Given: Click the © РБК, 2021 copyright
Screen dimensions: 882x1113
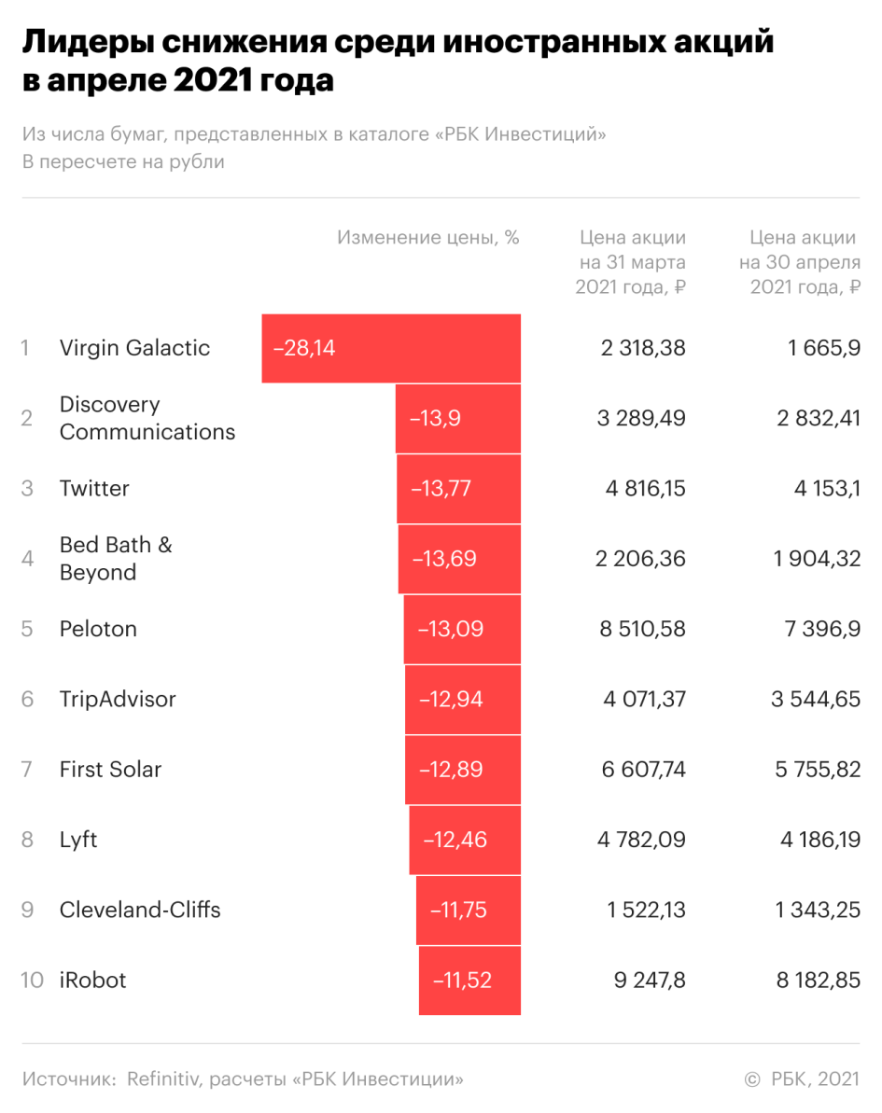Looking at the screenshot, I should click(x=802, y=1079).
